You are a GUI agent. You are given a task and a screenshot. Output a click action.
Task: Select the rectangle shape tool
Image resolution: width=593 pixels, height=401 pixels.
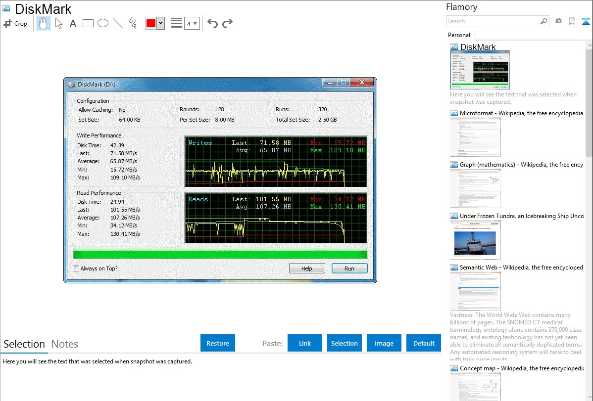88,23
